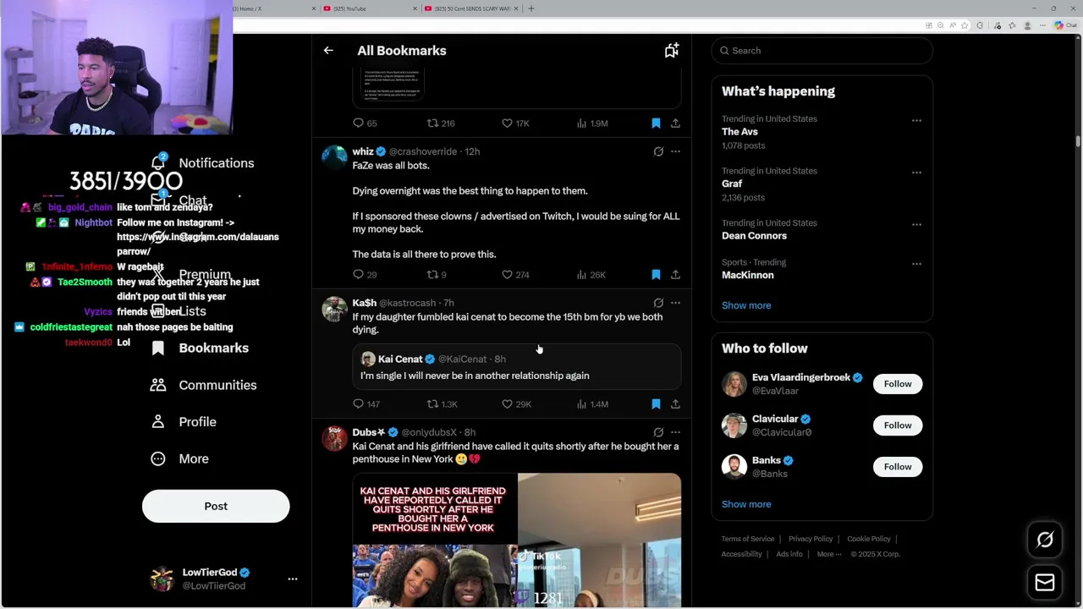The image size is (1083, 609).
Task: Follow Eva Vlaardingerbroek
Action: click(x=898, y=384)
